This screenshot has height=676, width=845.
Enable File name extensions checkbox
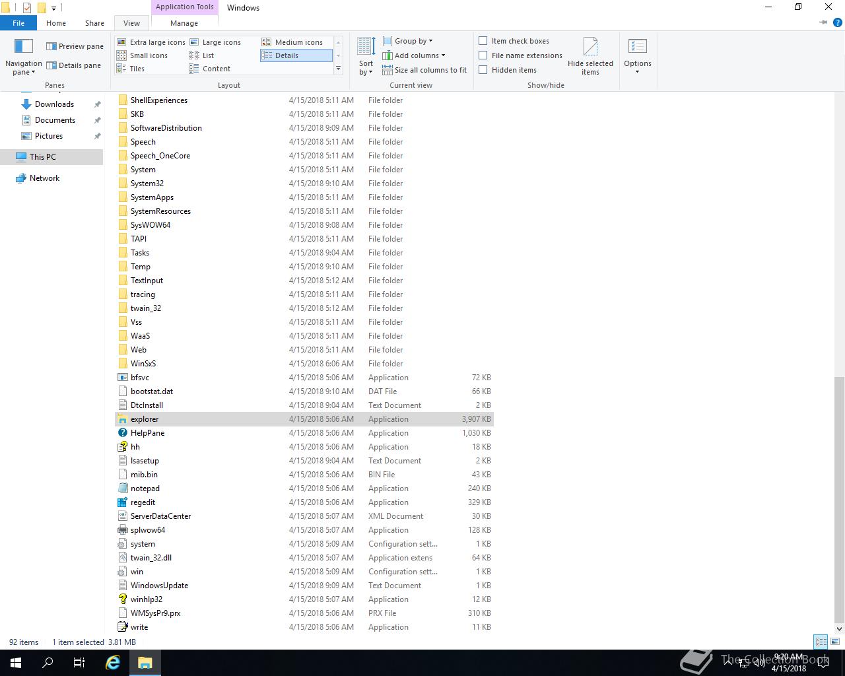tap(521, 55)
